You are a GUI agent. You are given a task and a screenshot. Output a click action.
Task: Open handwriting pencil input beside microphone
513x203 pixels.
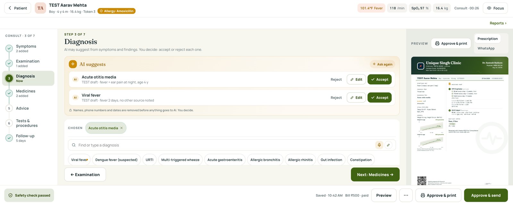(388, 145)
